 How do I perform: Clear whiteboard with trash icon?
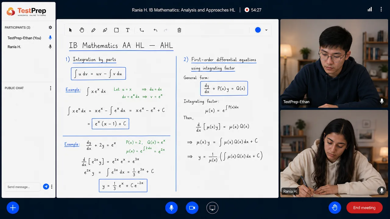[179, 30]
